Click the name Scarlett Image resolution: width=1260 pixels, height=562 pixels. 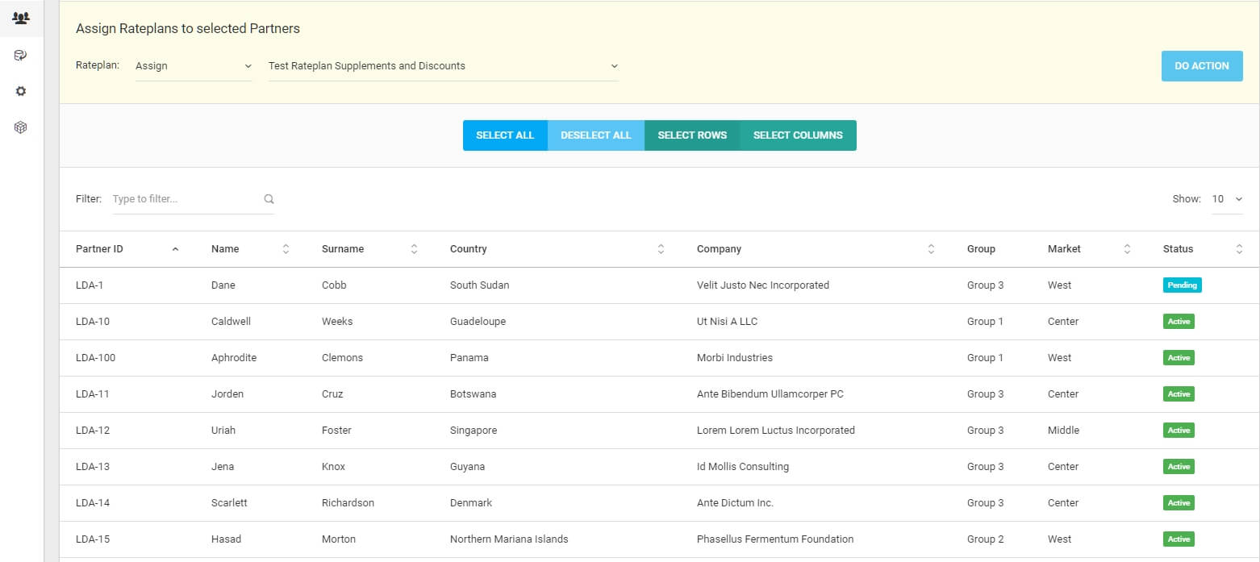[229, 503]
